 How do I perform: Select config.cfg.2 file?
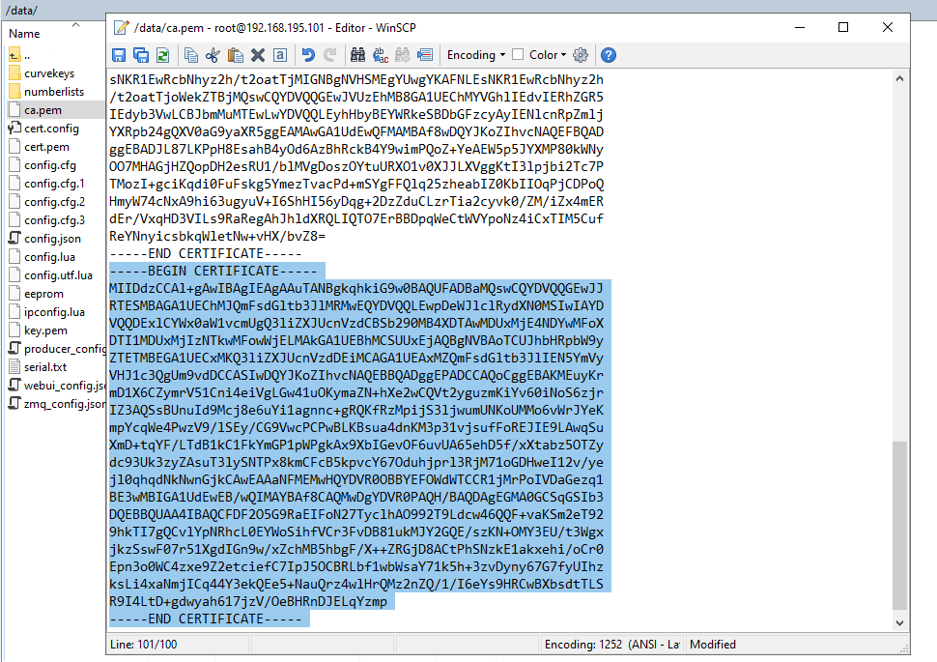54,202
